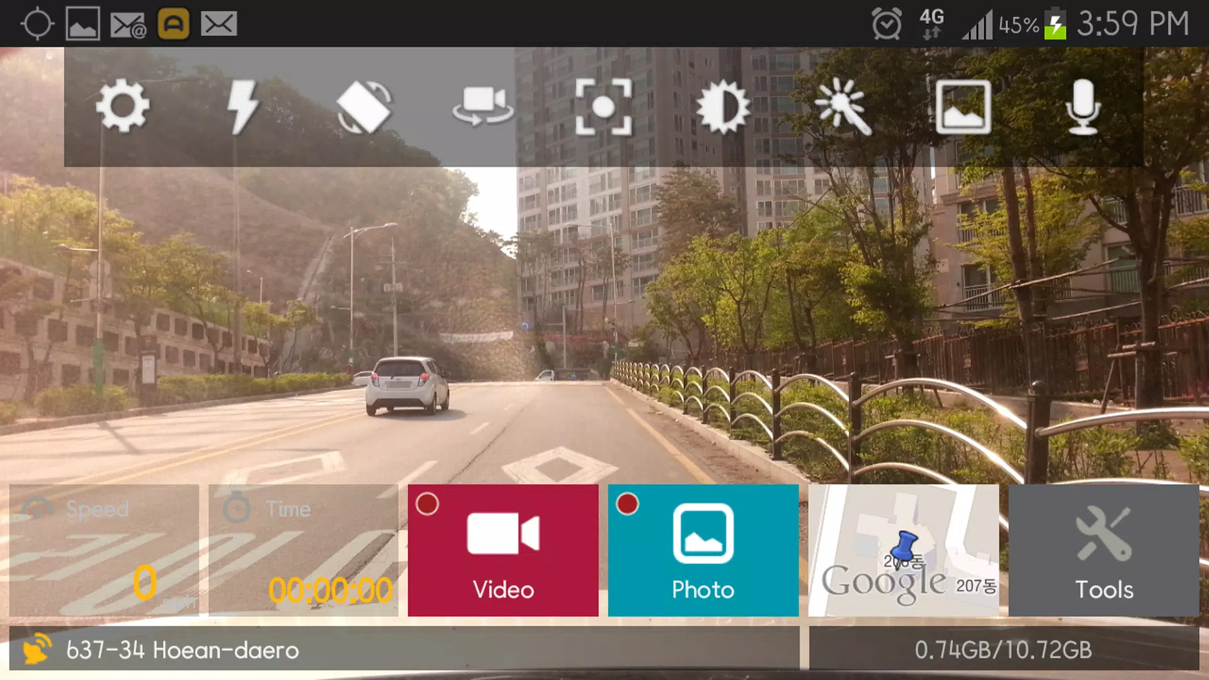Open the email @ notification icon
Viewport: 1209px width, 680px height.
tap(128, 25)
